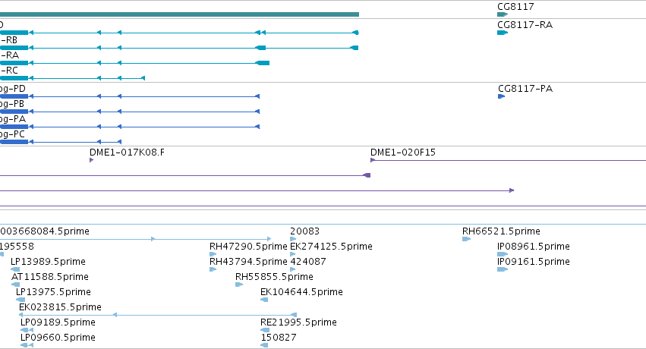Click the RH43794.5prime EST glyph
This screenshot has height=349, width=646.
213,269
